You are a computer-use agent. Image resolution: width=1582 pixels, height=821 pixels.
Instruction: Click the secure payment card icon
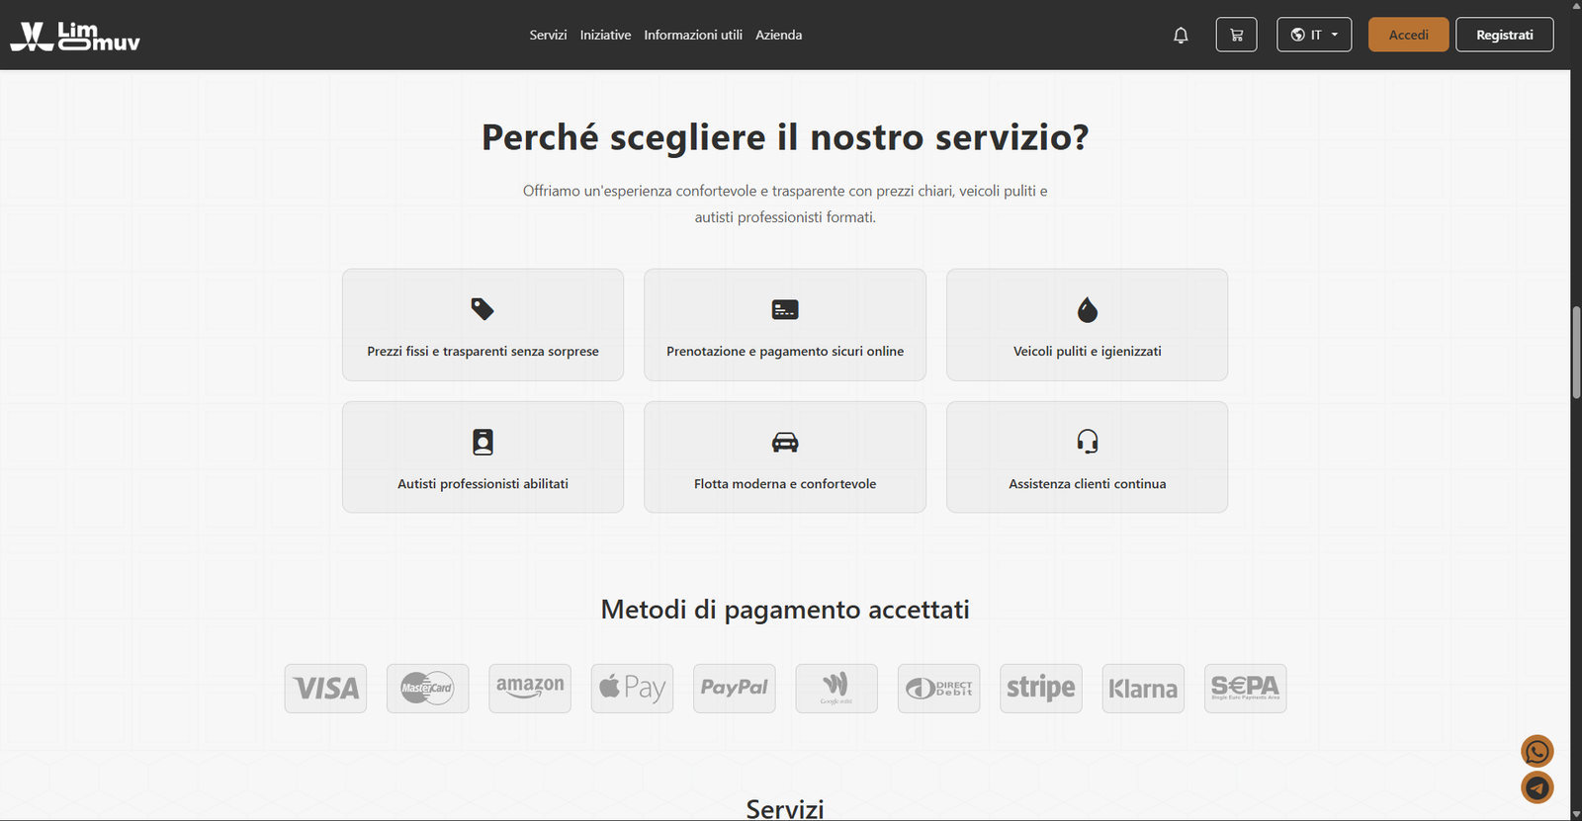tap(785, 309)
